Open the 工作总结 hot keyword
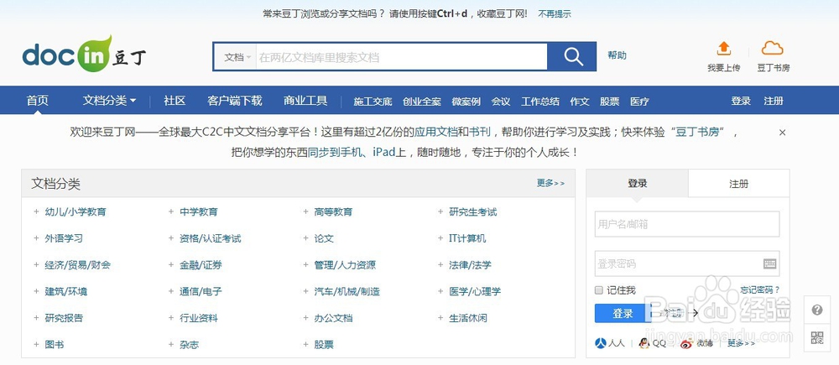 540,102
